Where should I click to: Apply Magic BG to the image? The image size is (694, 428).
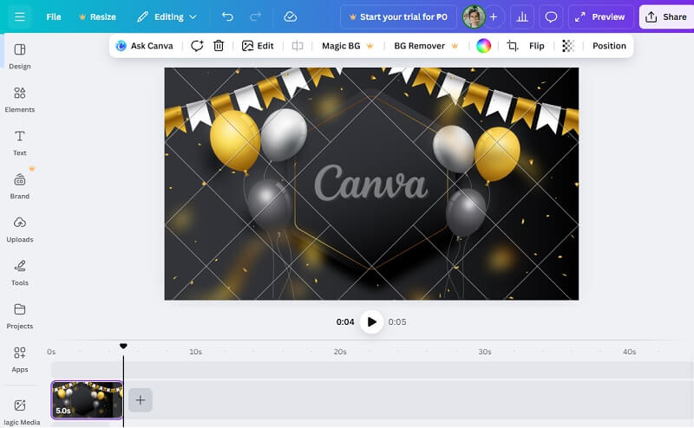348,46
